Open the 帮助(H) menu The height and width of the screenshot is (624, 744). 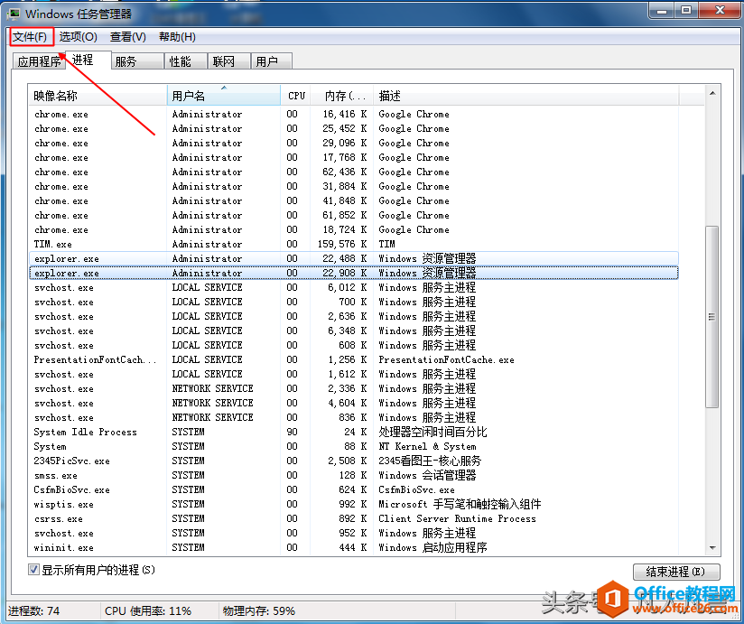177,37
